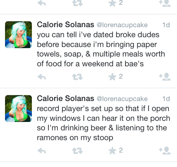Tap reply arrow on the topmost tweet
The height and width of the screenshot is (167, 177).
point(42,3)
